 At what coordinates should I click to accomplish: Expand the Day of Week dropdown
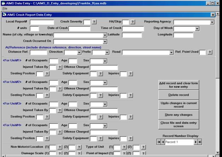[x=197, y=29]
